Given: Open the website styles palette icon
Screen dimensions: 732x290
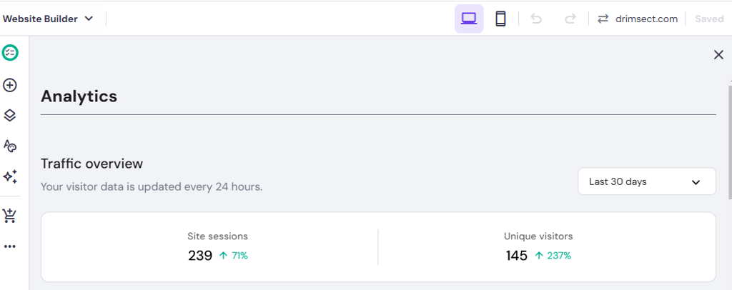Looking at the screenshot, I should [x=10, y=146].
